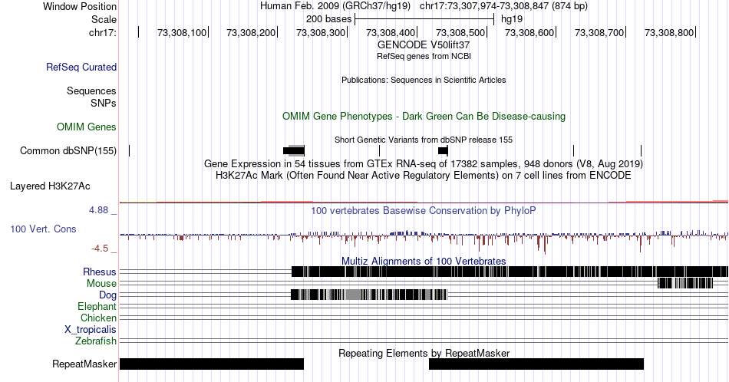Click the GTEx Gene Expression track title
The width and height of the screenshot is (729, 382).
424,163
